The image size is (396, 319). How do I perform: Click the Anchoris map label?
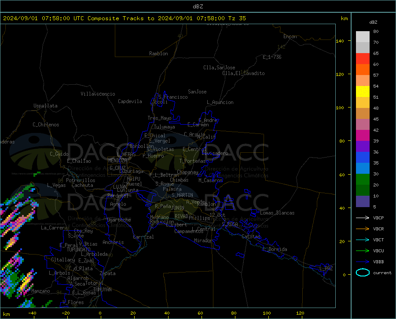pyautogui.click(x=113, y=242)
